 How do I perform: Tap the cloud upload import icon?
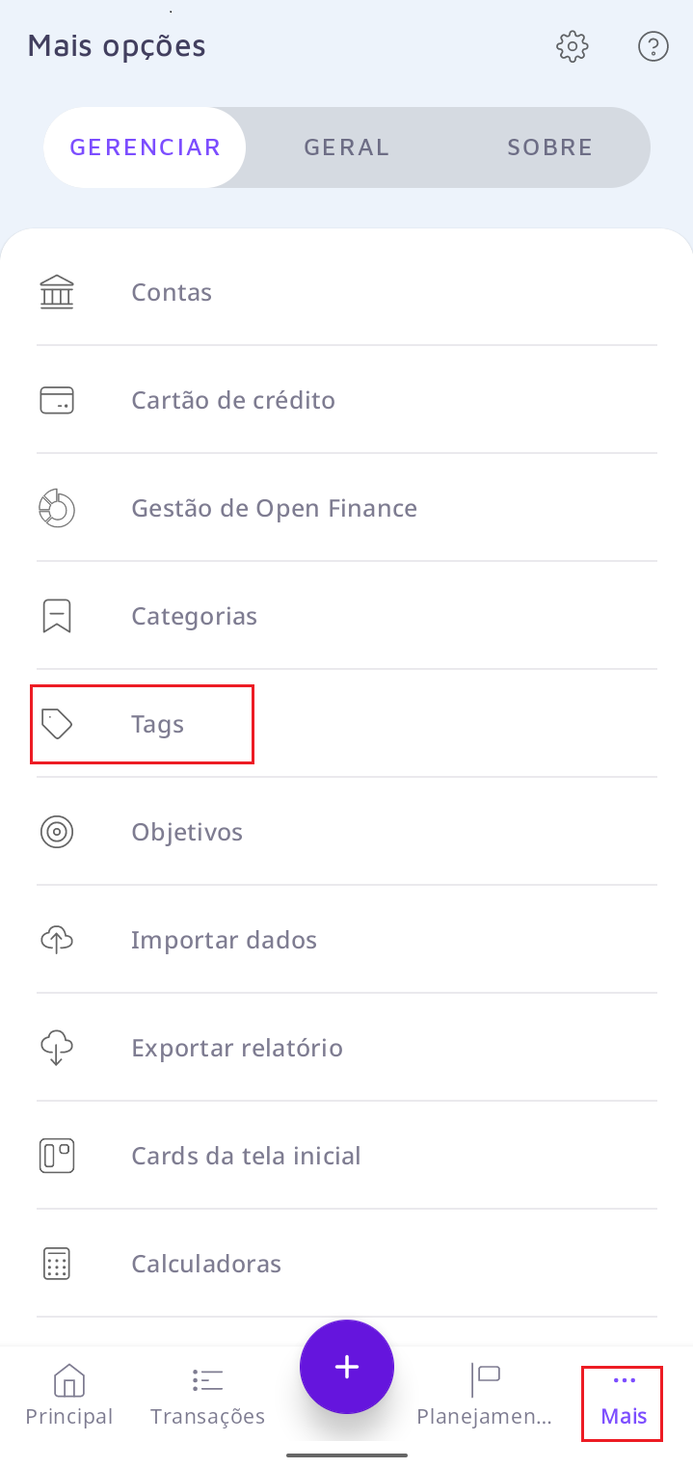pos(57,940)
